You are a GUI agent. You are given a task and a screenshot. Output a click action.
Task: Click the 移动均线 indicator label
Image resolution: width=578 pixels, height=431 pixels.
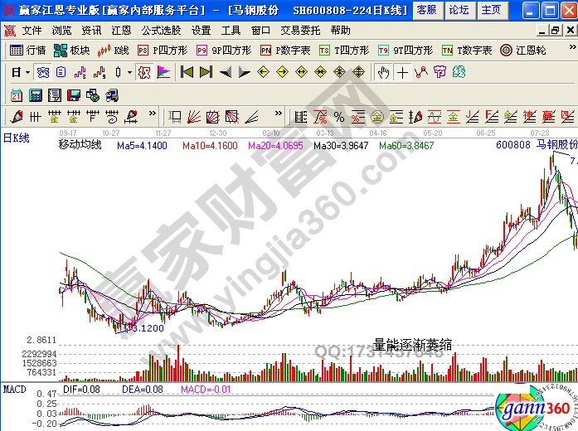(x=80, y=145)
